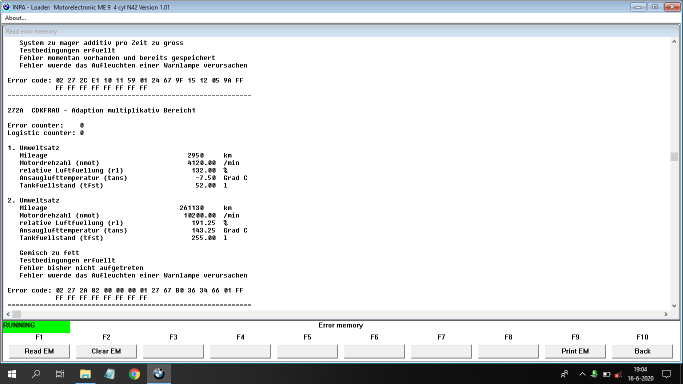
Task: Click the vertical scrollbar thumb
Action: (x=674, y=156)
